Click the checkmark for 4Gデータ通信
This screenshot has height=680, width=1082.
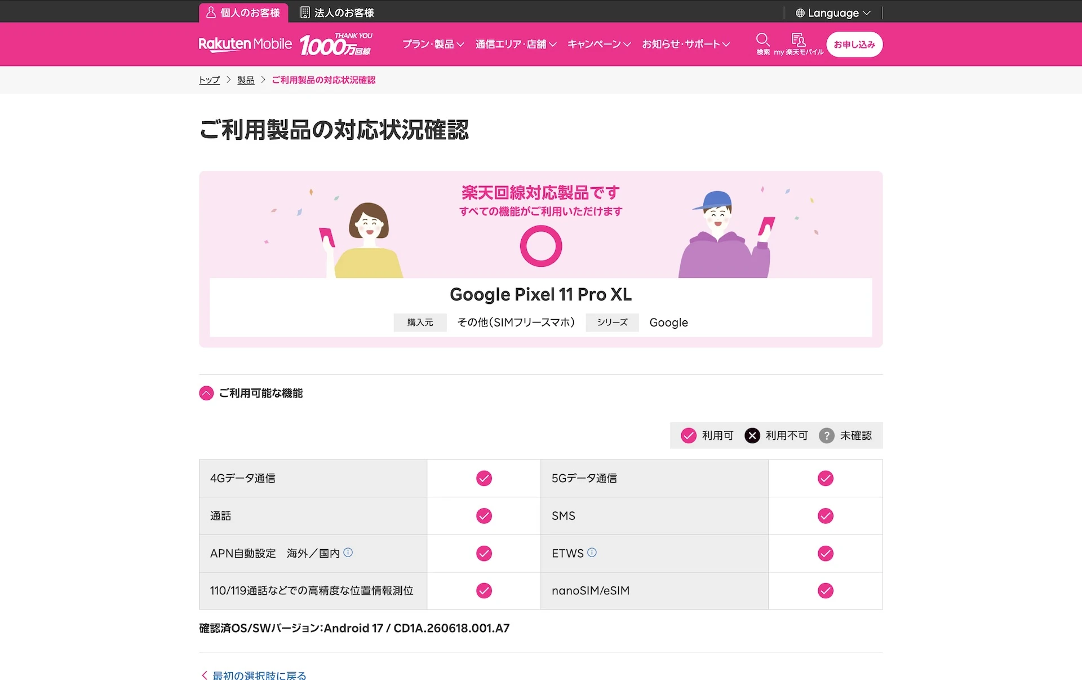click(x=484, y=478)
